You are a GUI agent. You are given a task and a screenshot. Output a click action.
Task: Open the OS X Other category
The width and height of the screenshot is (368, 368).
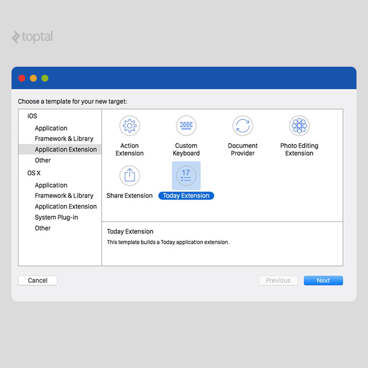pyautogui.click(x=43, y=228)
